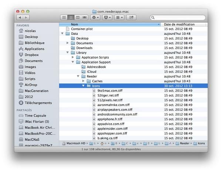This screenshot has height=172, width=222.
Task: Switch to Cover Flow view
Action: pyautogui.click(x=84, y=17)
